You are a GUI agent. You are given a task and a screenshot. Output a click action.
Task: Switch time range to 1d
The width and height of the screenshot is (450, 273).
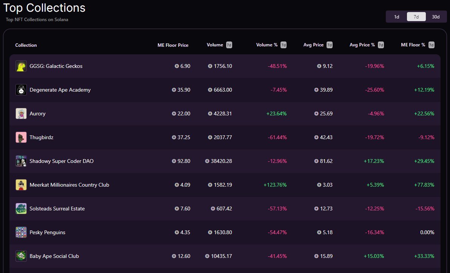397,17
